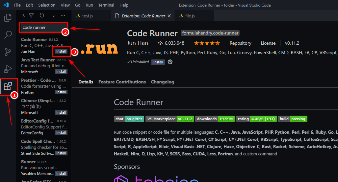Select the Code Runner list entry title

pos(34,39)
